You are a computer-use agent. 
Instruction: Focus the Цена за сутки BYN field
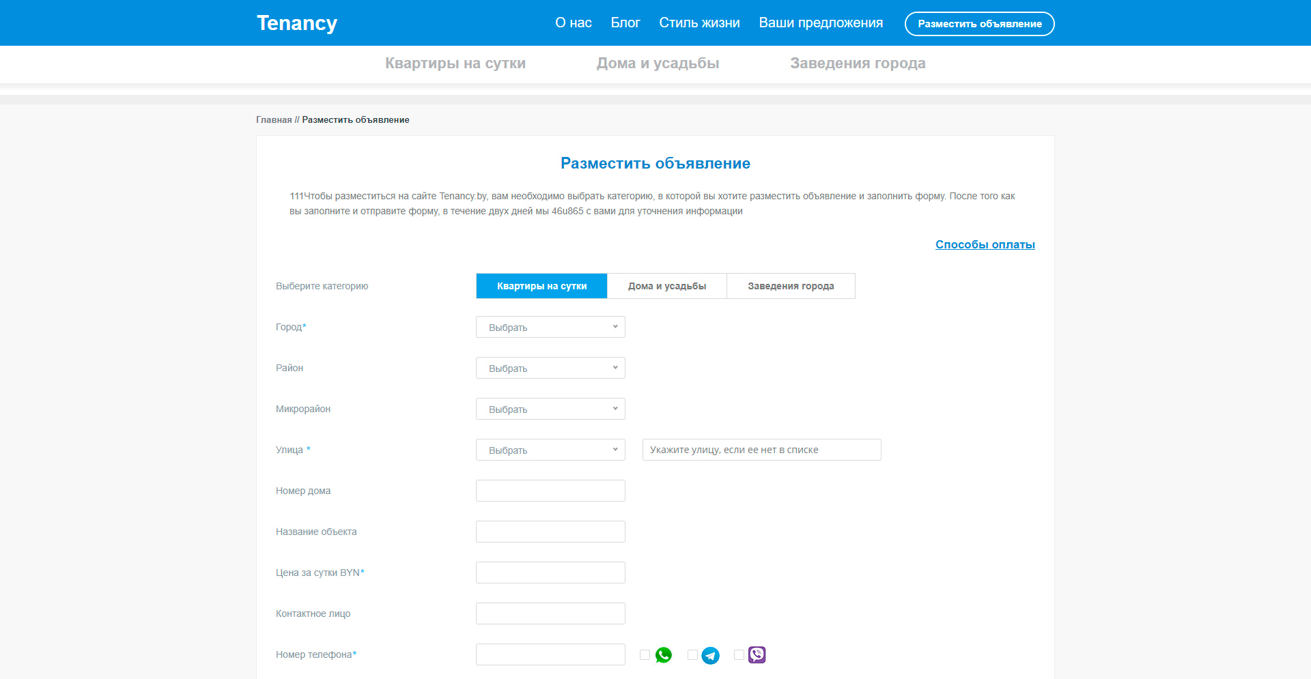550,573
